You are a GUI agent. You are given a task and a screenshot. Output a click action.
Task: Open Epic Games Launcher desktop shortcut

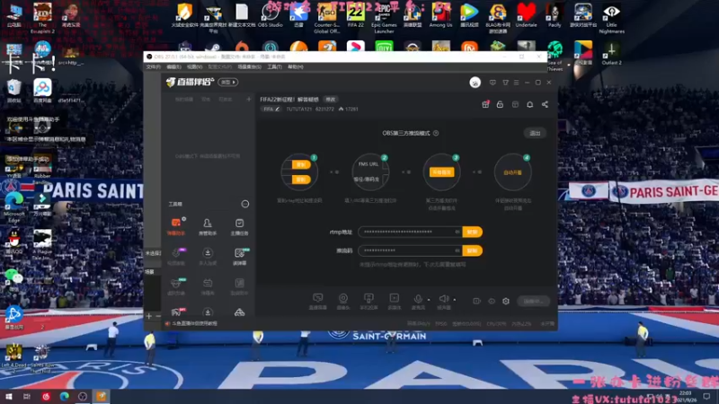pyautogui.click(x=384, y=17)
